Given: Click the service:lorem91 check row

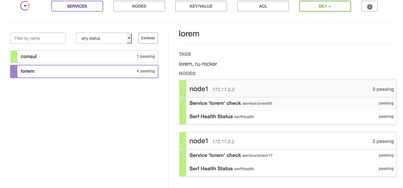Looking at the screenshot, I should click(291, 104).
